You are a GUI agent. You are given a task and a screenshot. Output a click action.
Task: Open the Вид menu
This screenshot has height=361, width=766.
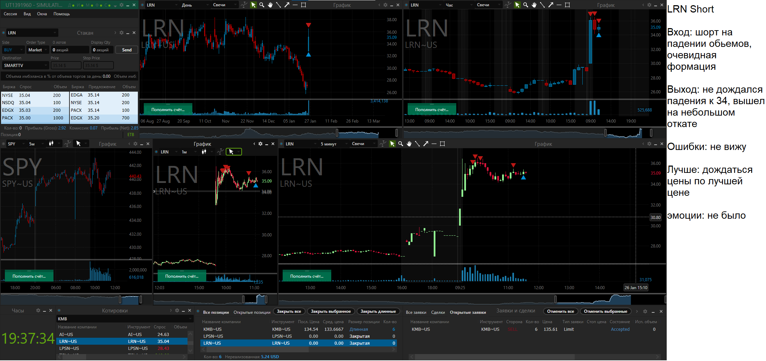(27, 14)
